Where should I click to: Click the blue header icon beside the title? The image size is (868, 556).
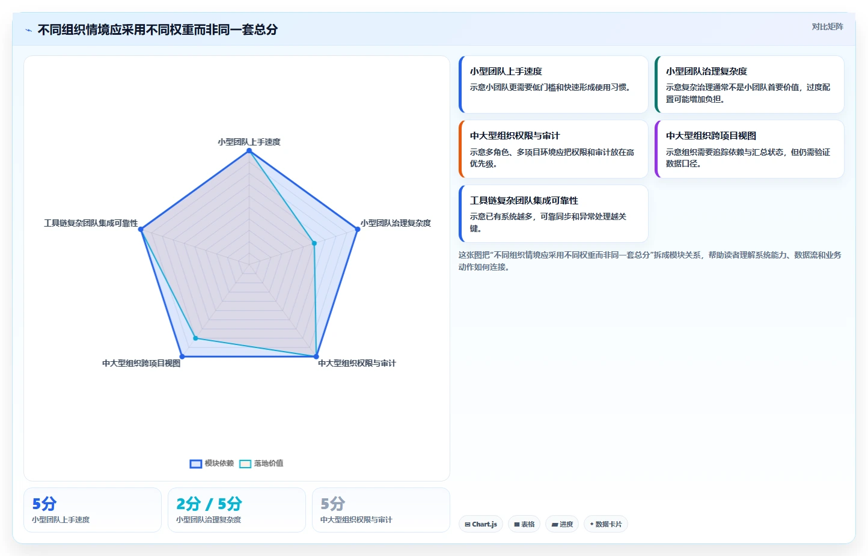pyautogui.click(x=28, y=30)
